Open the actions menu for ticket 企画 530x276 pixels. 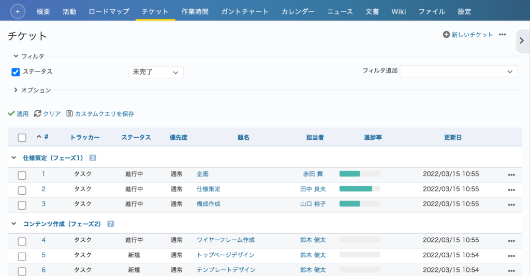pos(511,175)
